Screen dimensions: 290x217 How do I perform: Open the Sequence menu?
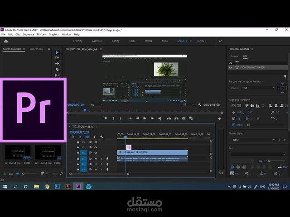point(29,34)
